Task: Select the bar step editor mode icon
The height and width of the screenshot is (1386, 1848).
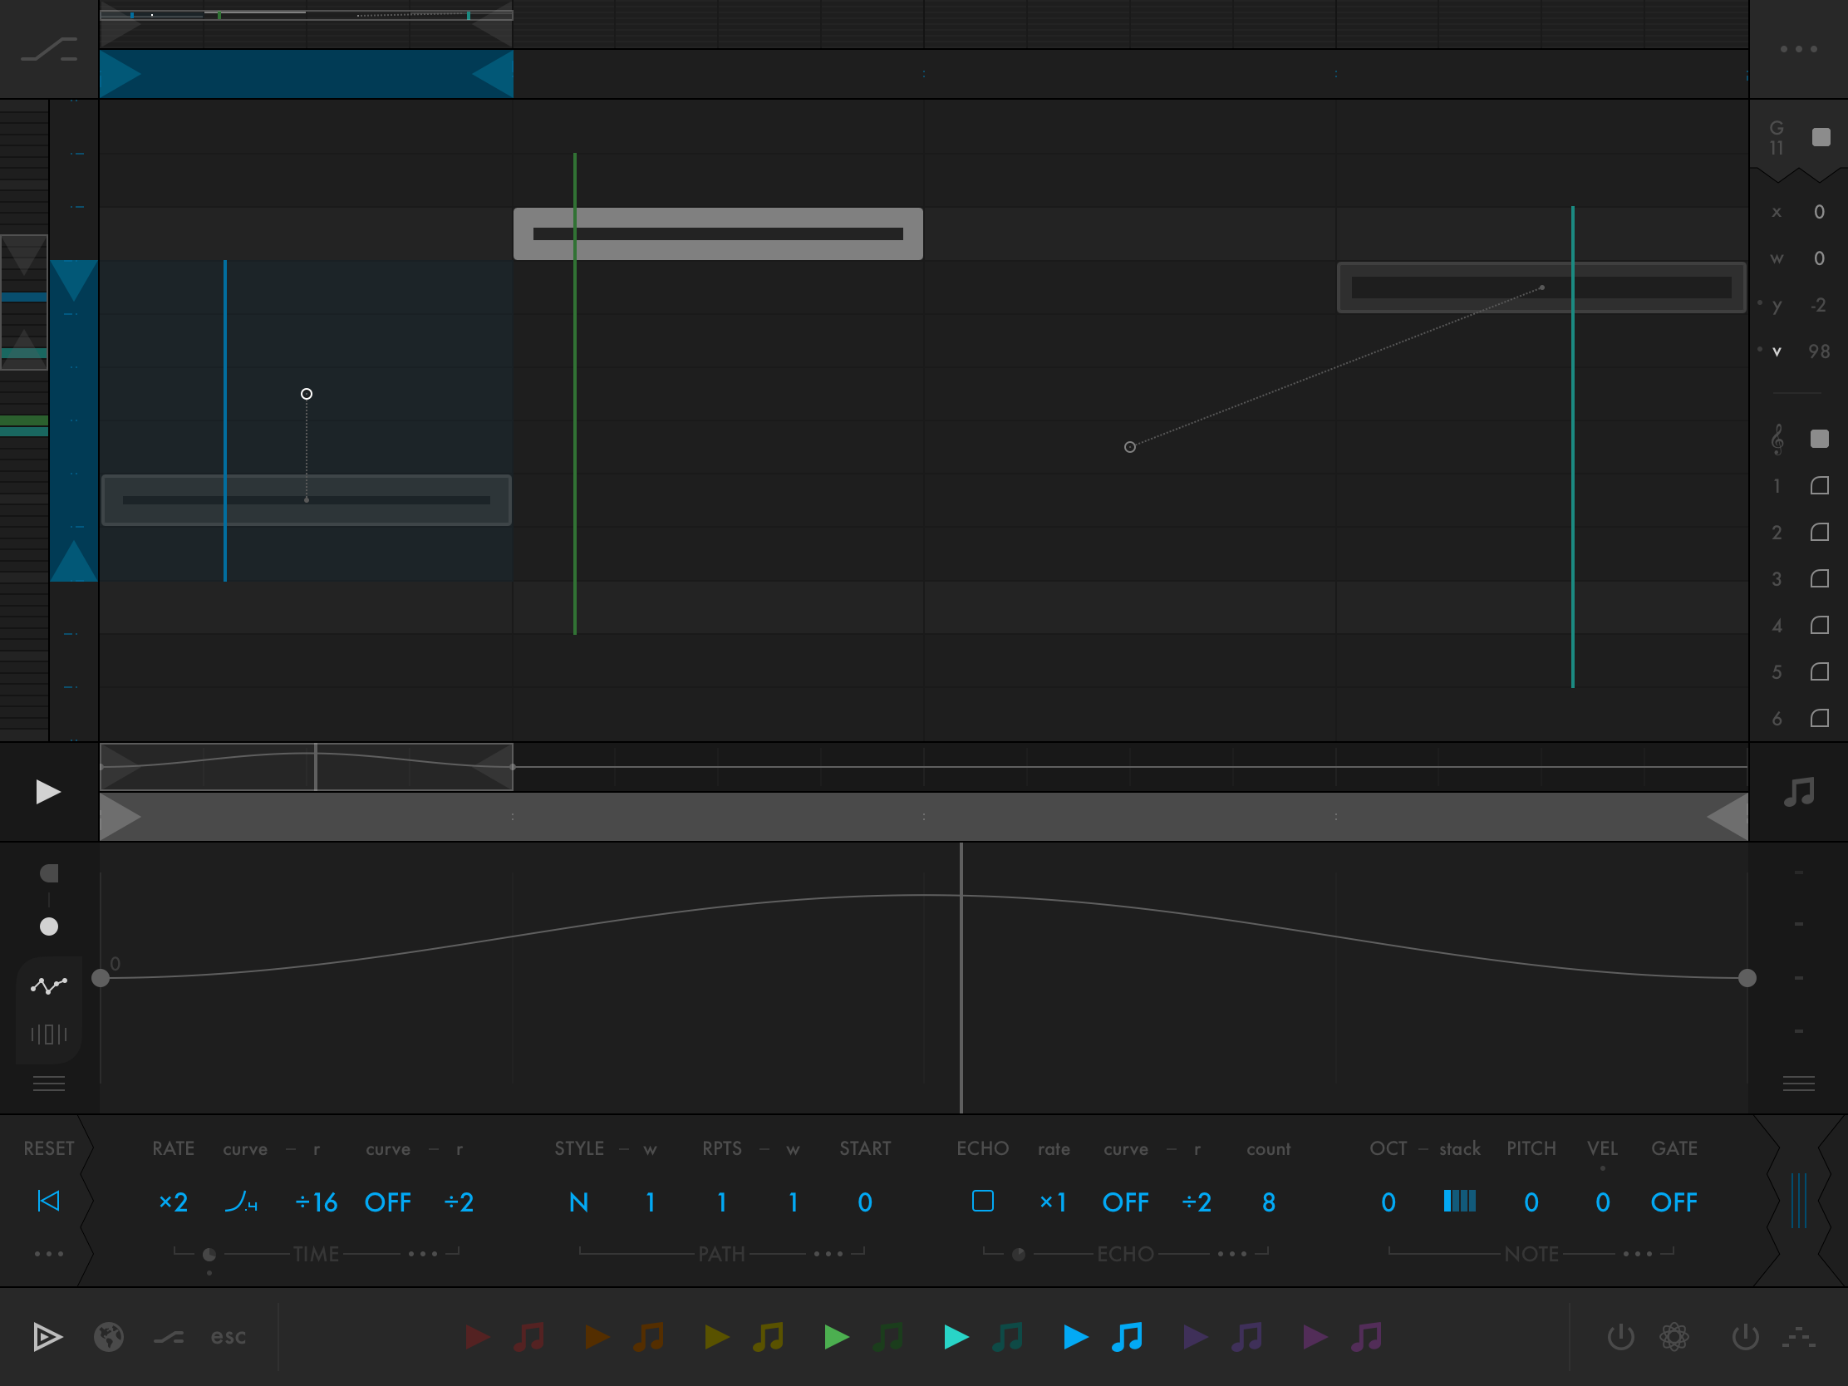Action: point(48,1035)
